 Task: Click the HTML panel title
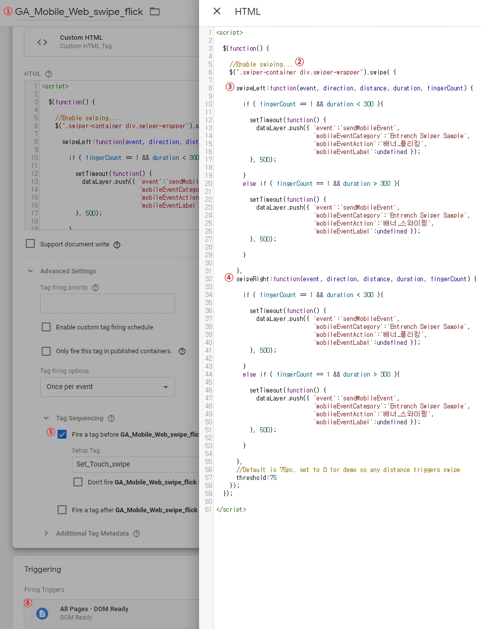coord(248,11)
